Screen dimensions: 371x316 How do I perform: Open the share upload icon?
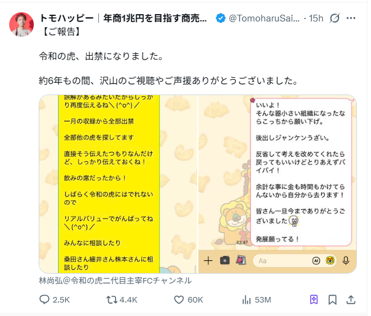pos(351,299)
